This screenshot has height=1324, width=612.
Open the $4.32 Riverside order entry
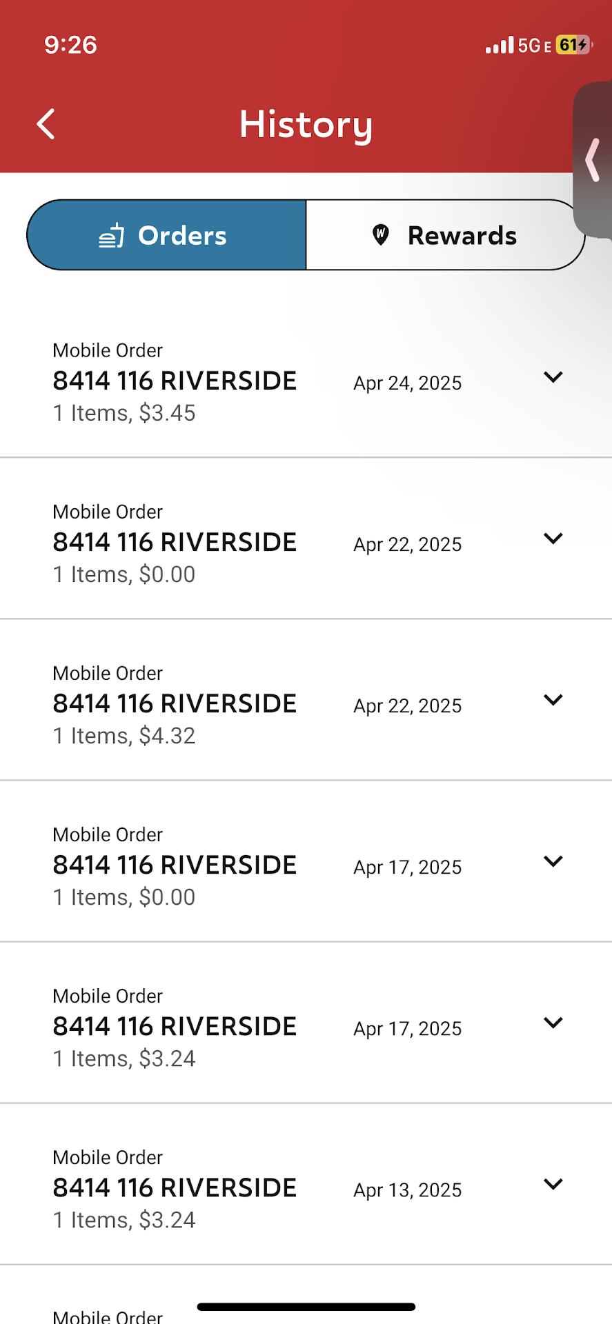(175, 704)
